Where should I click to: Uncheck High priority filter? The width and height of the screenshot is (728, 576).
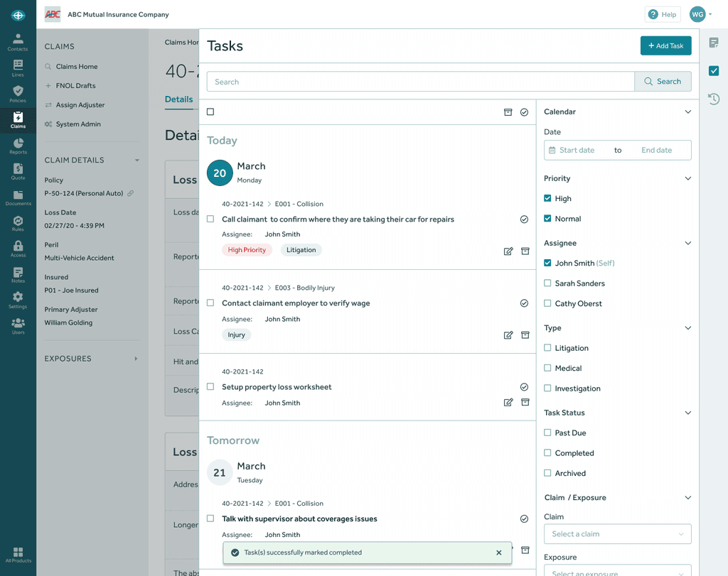[547, 198]
